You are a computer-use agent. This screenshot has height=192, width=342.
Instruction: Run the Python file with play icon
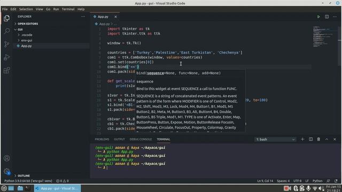(318, 17)
